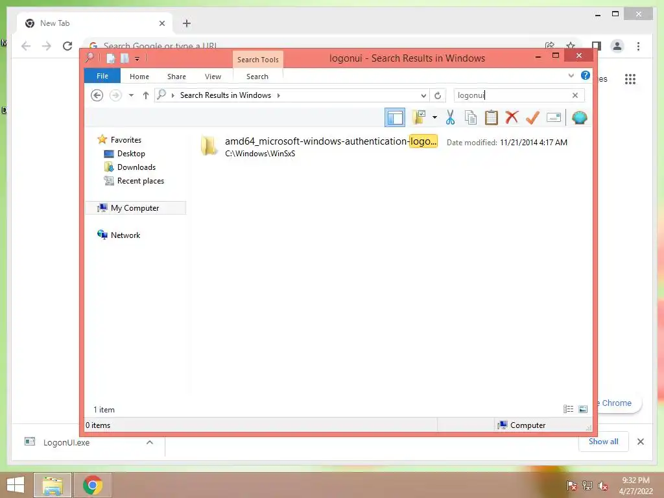Image resolution: width=664 pixels, height=498 pixels.
Task: Open the folder options icon in toolbar
Action: [420, 117]
